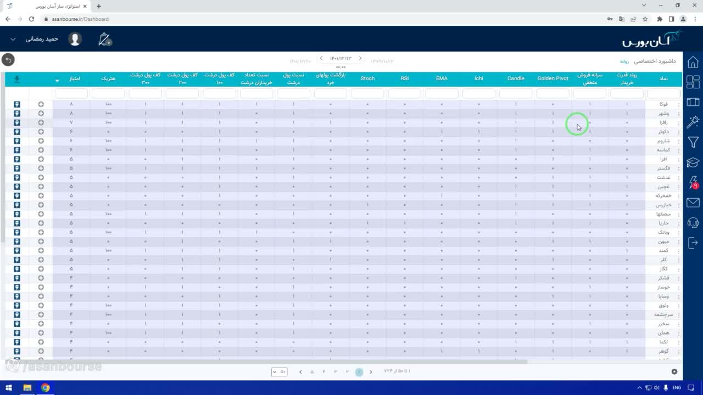This screenshot has height=395, width=703.
Task: Open the dashboard tiles icon in sidebar
Action: (693, 82)
